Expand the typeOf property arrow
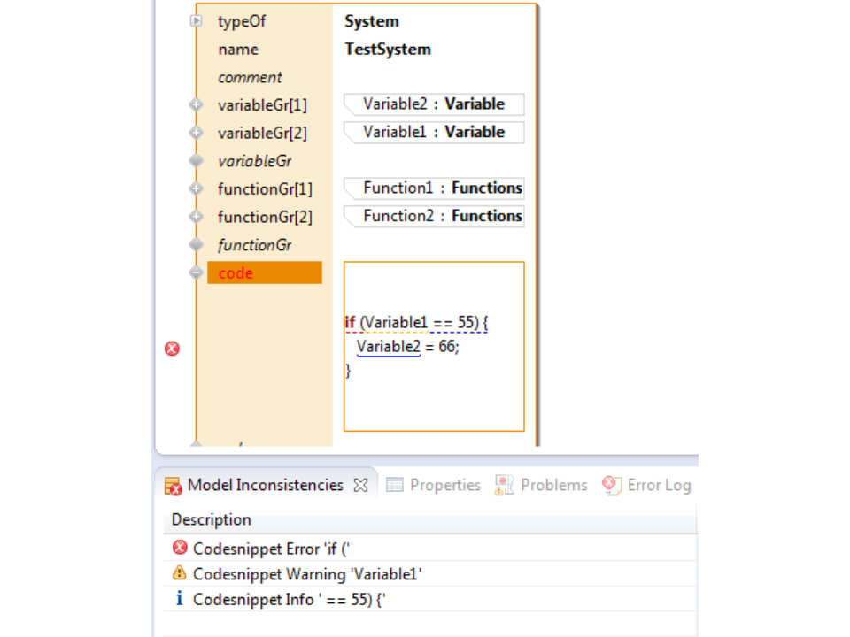This screenshot has width=850, height=637. point(197,21)
